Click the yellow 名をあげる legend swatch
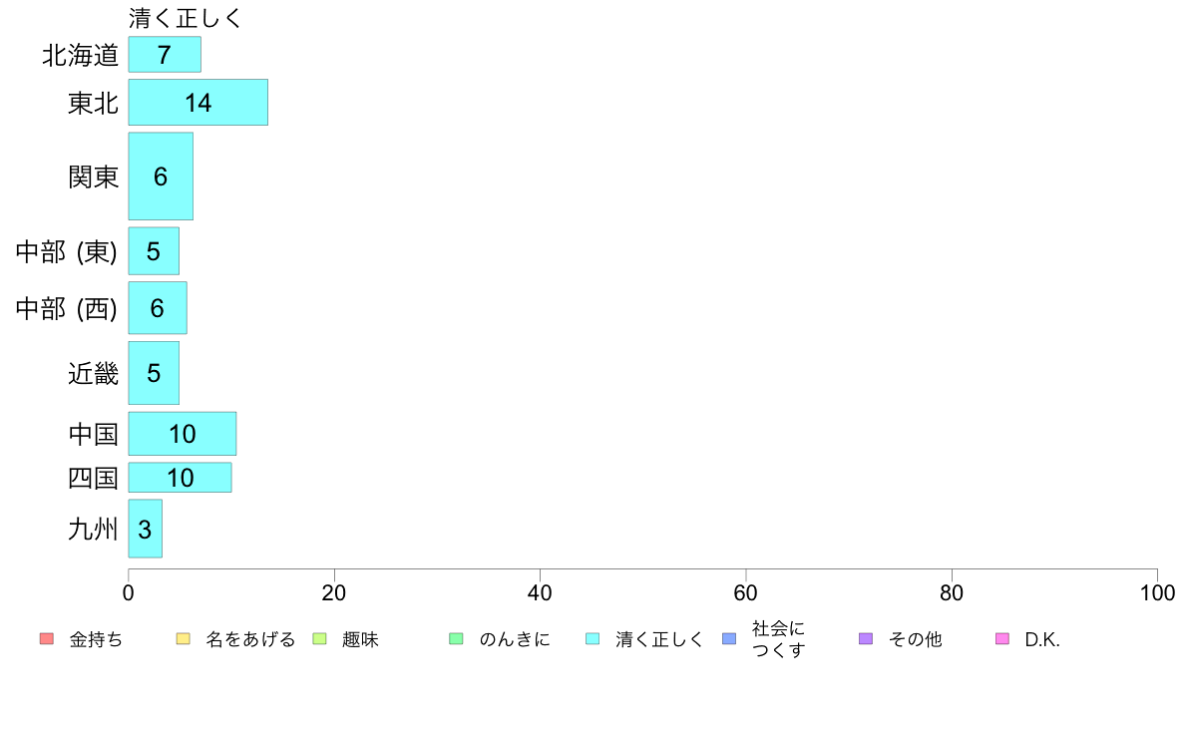Screen dimensions: 1185x734 click(183, 638)
